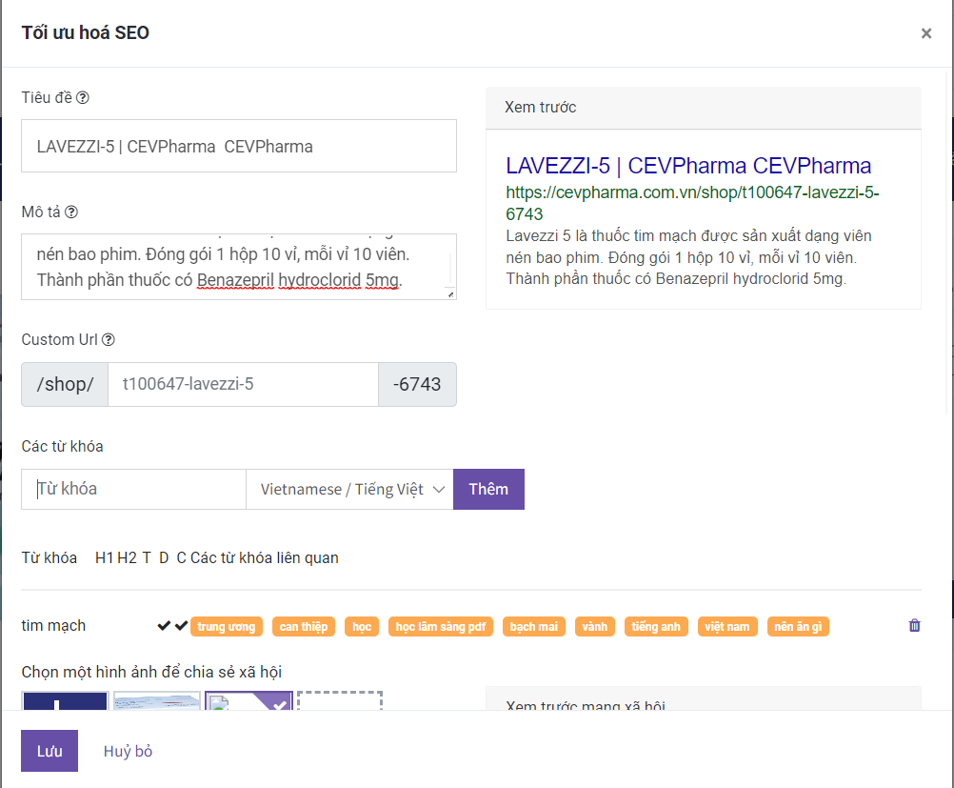Close the Tối ưu hoá SEO dialog
The width and height of the screenshot is (954, 788).
925,34
